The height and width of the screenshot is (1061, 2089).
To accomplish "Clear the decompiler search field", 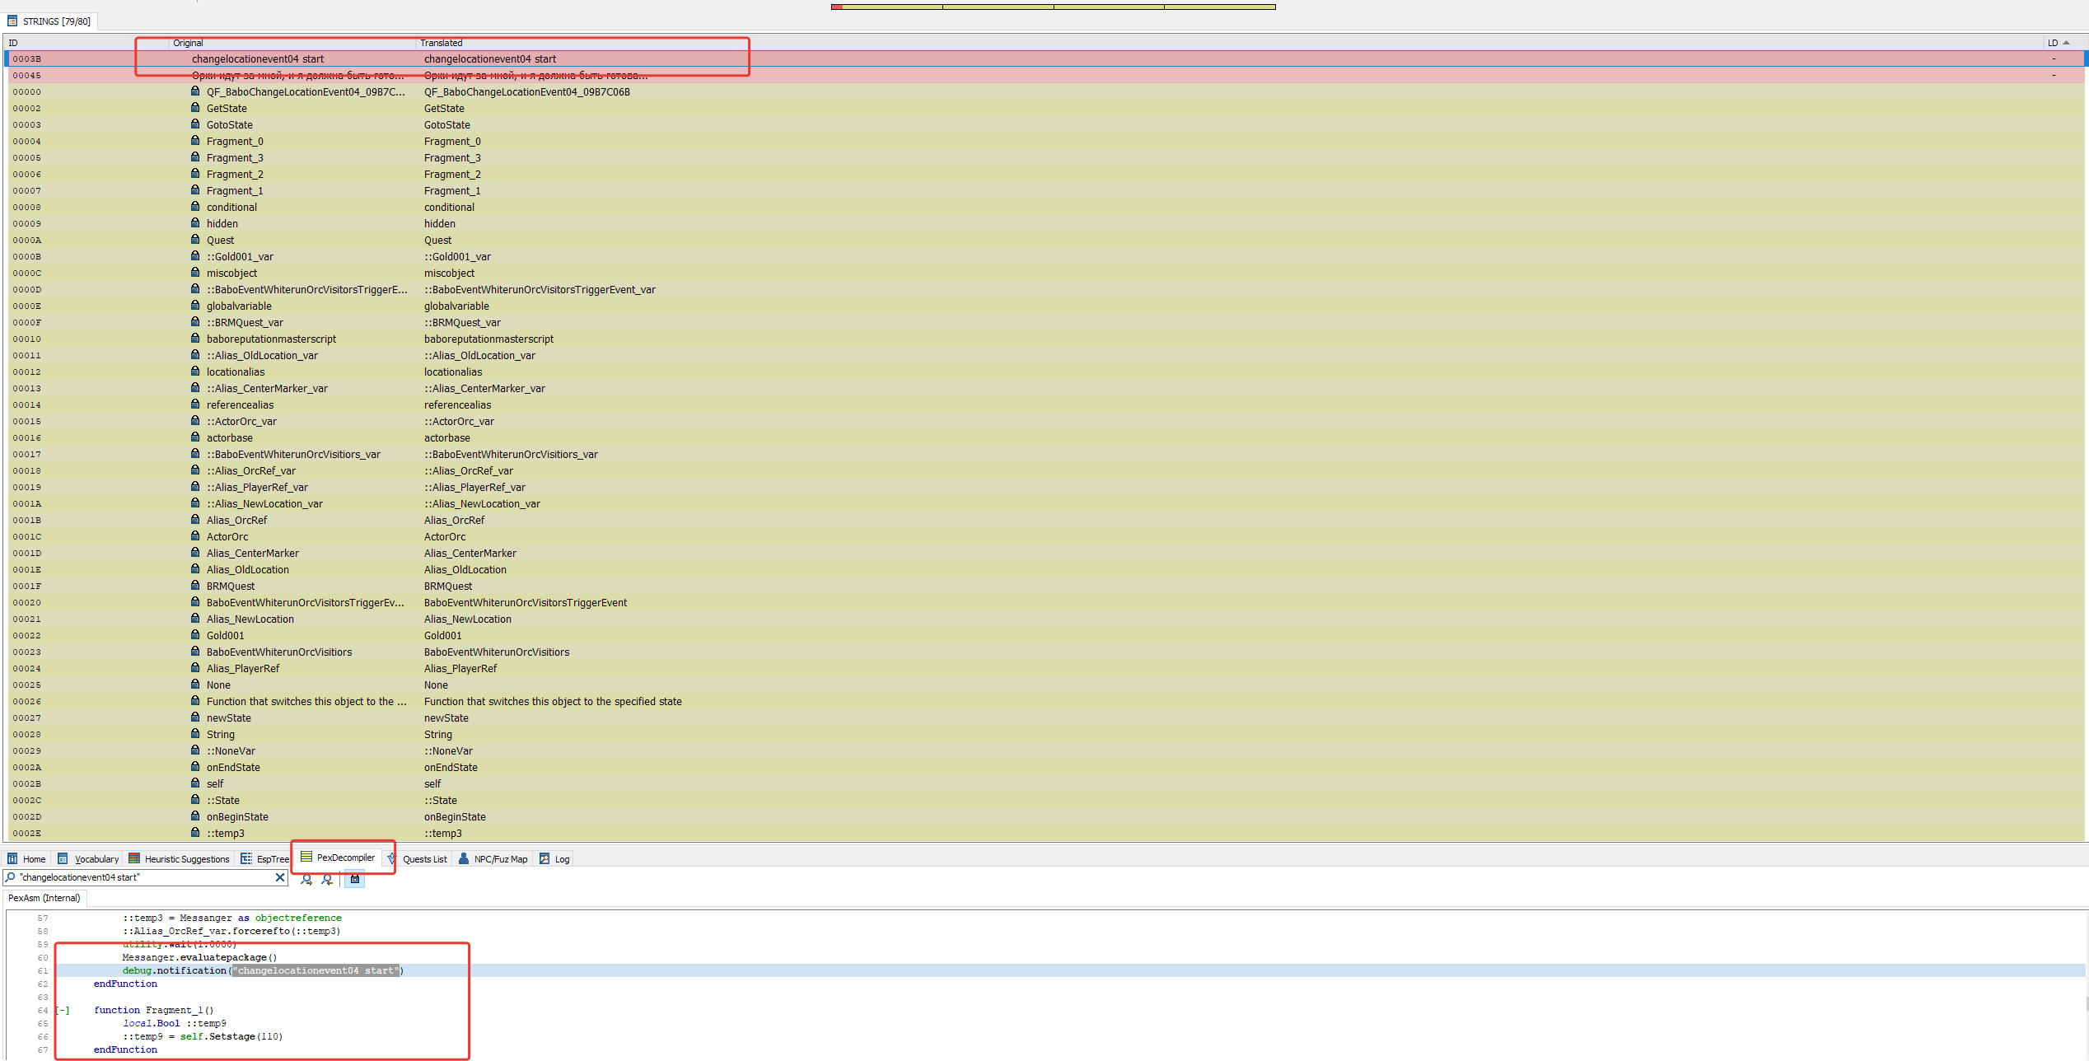I will click(280, 877).
